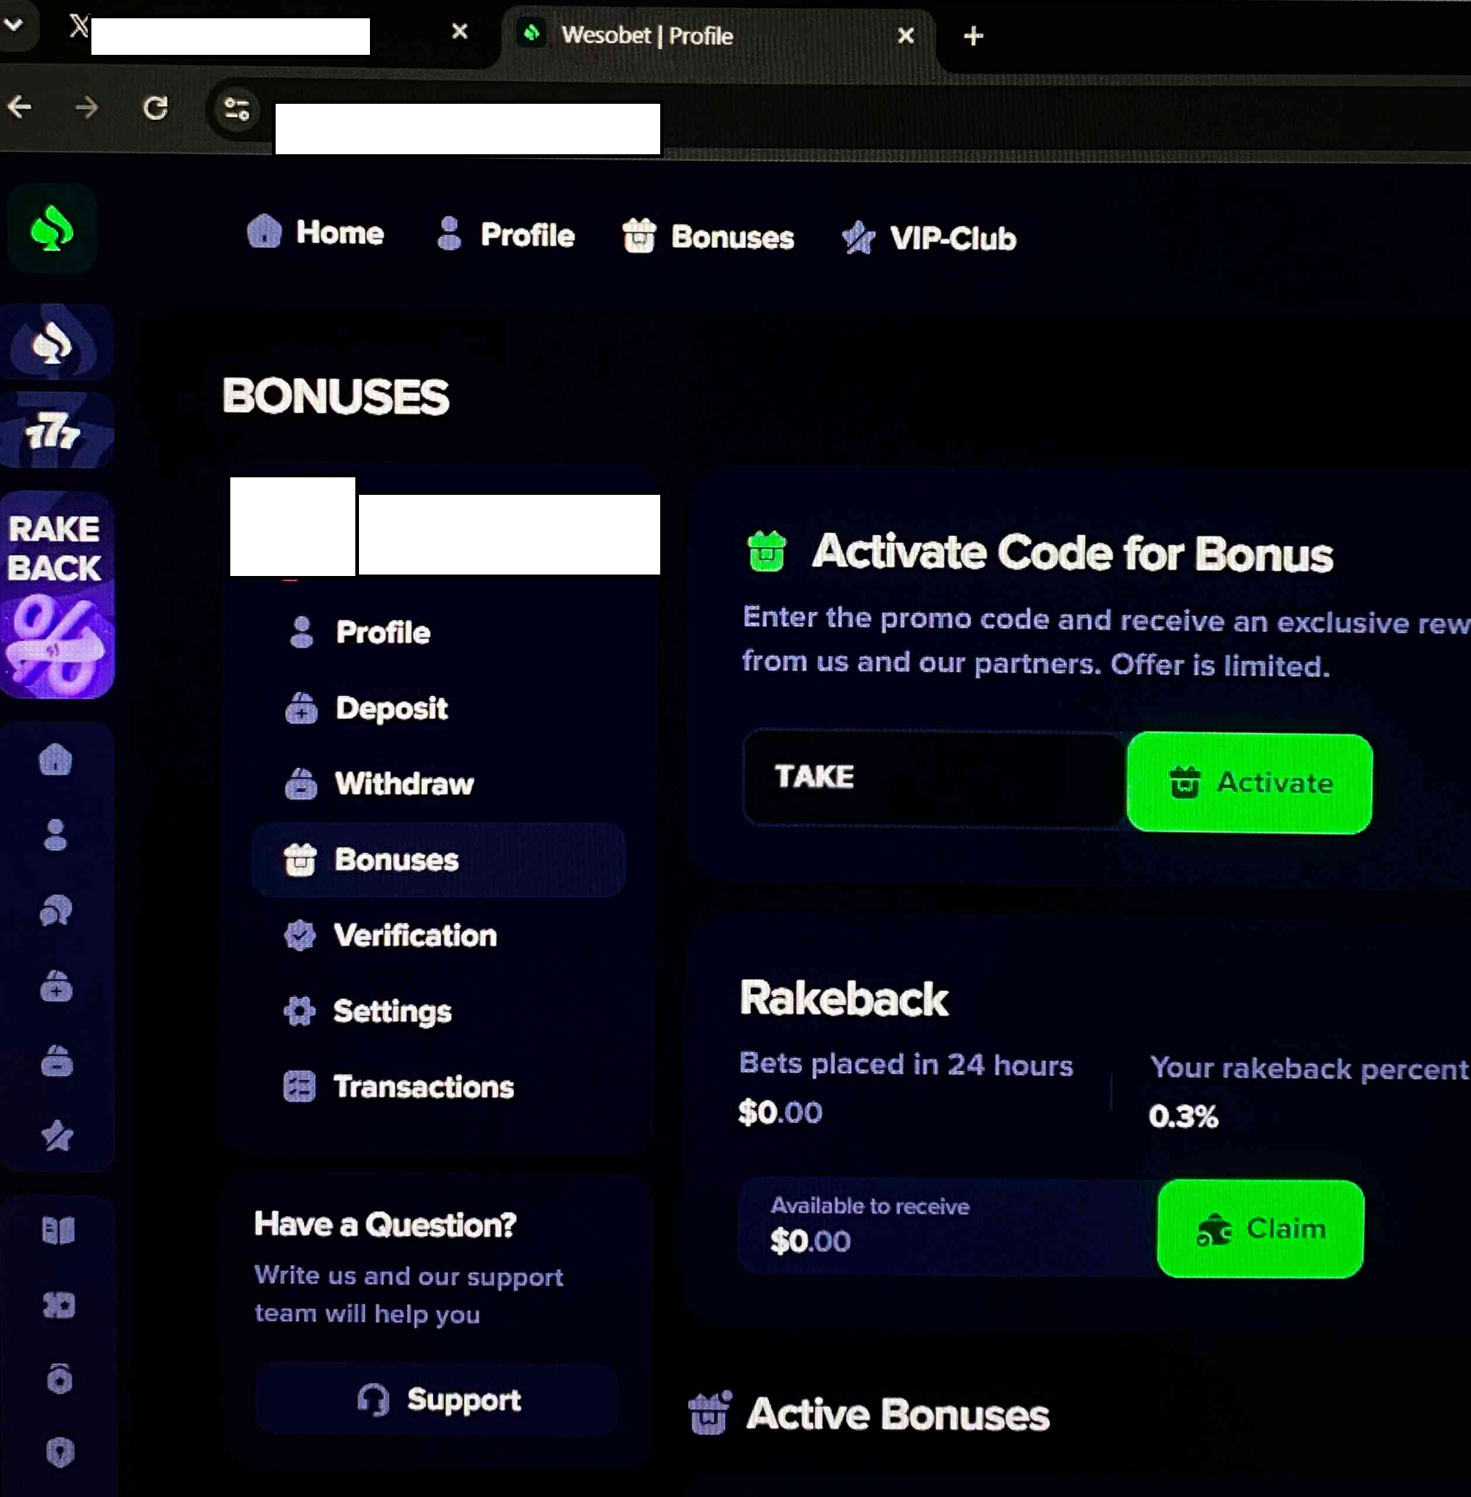Click the green Claim rakeback button
Image resolution: width=1471 pixels, height=1497 pixels.
[x=1260, y=1228]
